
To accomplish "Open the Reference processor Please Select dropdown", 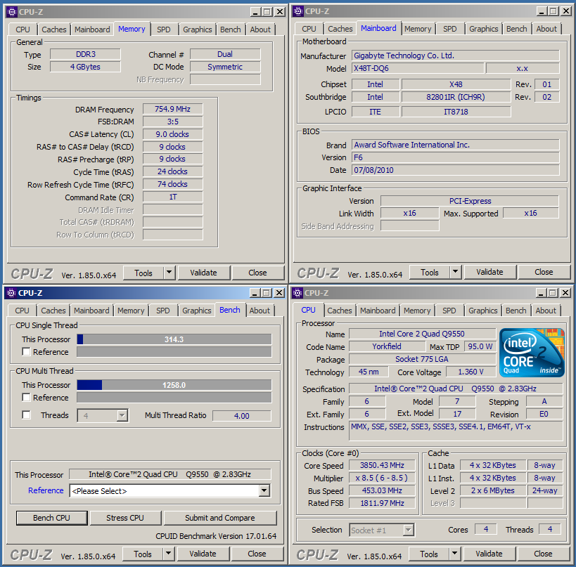I will [264, 490].
